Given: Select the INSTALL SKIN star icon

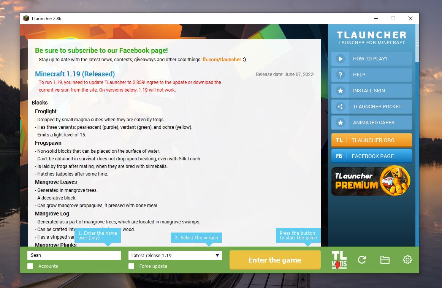Looking at the screenshot, I should tap(340, 90).
